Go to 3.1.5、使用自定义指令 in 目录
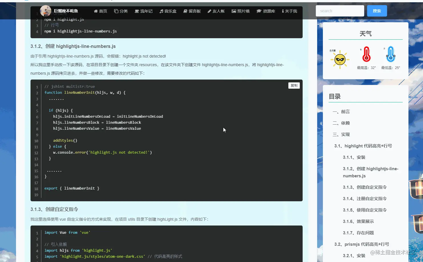Image resolution: width=423 pixels, height=262 pixels. pyautogui.click(x=365, y=210)
